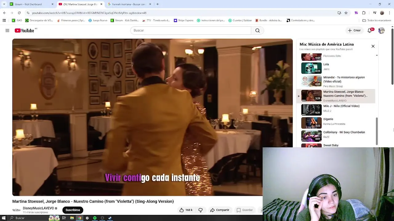394x221 pixels.
Task: Open DisneyMusicLAVEVO channel avatar
Action: click(x=16, y=210)
